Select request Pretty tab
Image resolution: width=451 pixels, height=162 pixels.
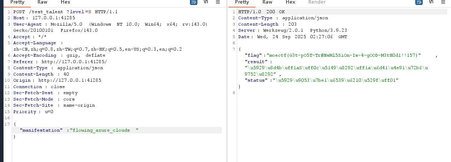click(17, 2)
